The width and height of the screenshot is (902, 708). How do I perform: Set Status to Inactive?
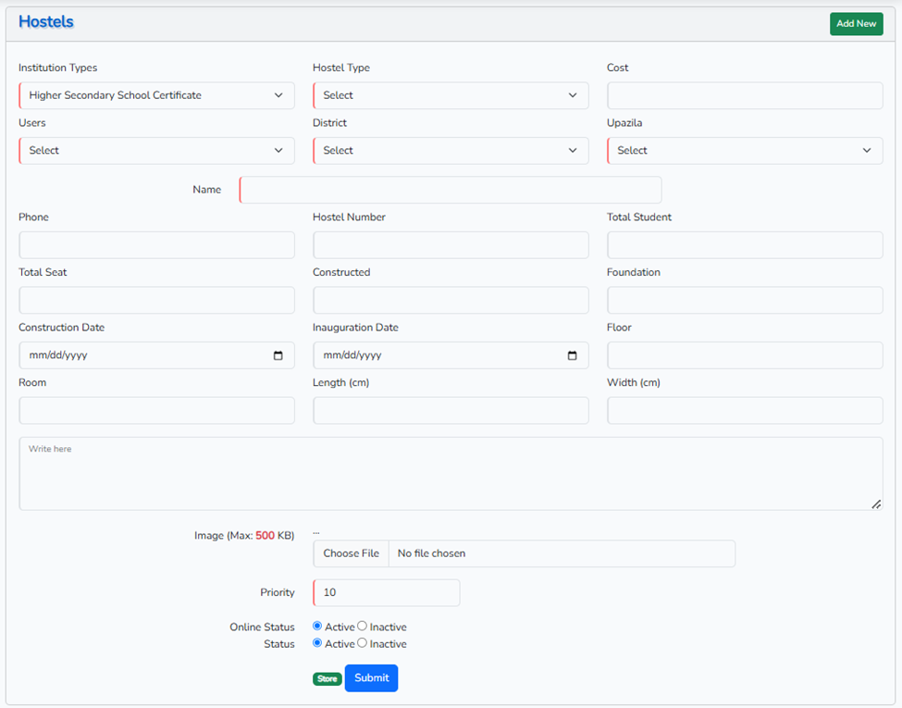point(363,643)
